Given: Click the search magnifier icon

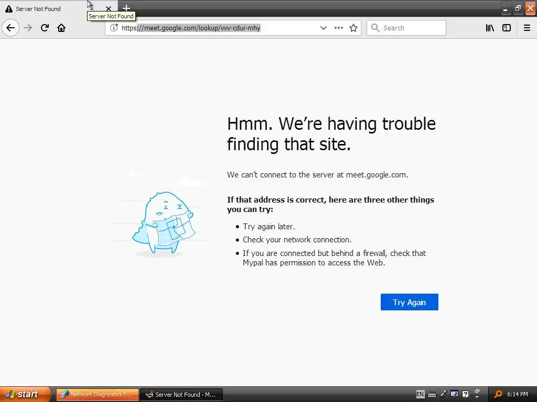Looking at the screenshot, I should 375,28.
